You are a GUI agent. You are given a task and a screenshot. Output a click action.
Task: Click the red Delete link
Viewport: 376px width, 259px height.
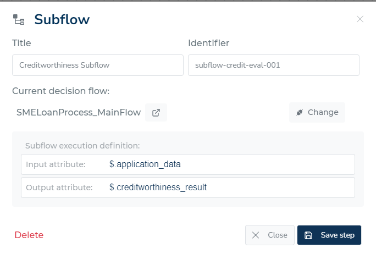29,235
